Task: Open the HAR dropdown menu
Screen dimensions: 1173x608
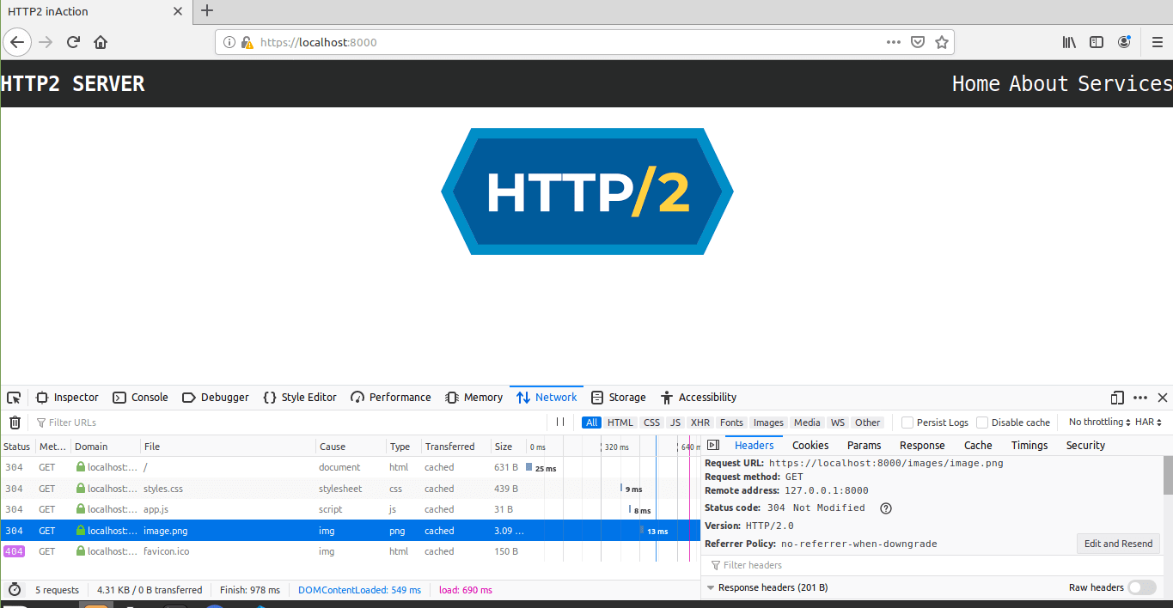Action: (1149, 422)
